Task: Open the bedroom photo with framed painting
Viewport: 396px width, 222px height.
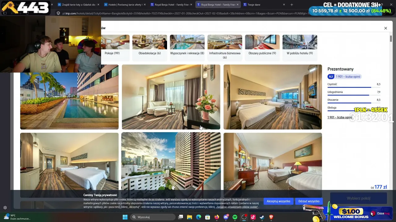Action: click(273, 165)
